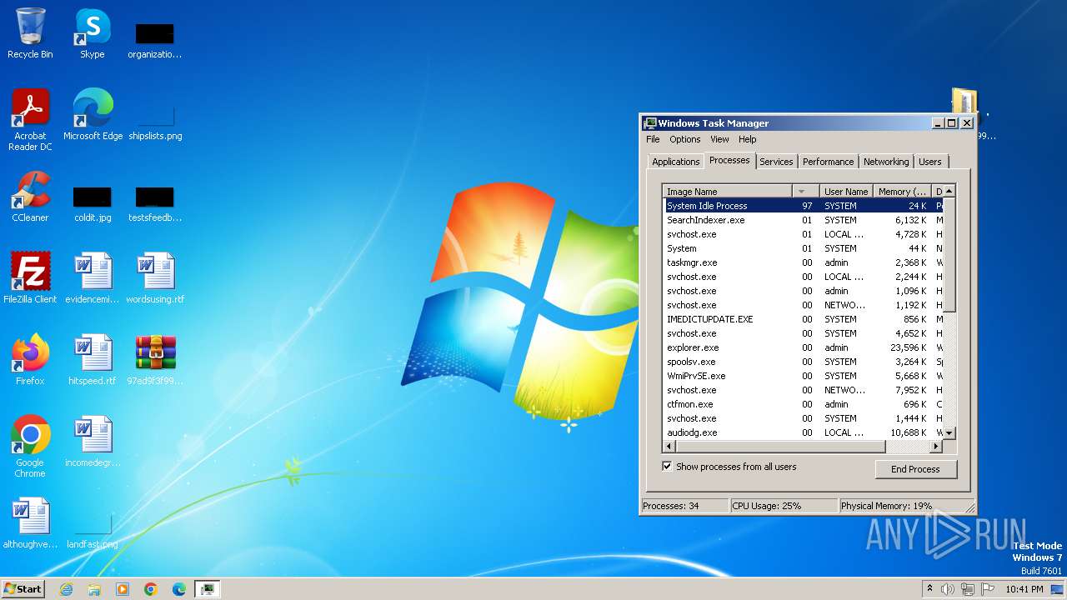This screenshot has width=1067, height=600.
Task: Switch to the Services tab
Action: tap(776, 162)
